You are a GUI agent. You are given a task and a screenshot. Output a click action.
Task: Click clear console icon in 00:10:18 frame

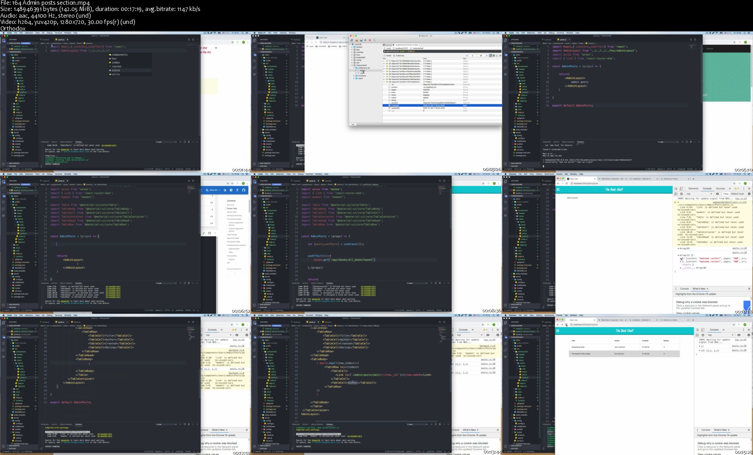coord(681,194)
